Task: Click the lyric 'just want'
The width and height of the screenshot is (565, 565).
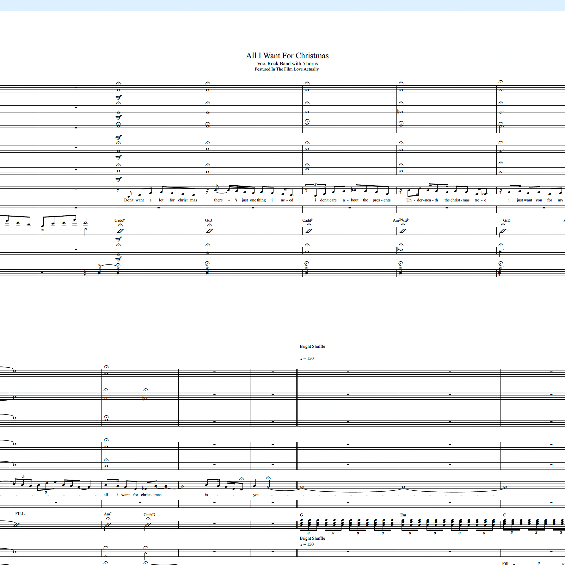Action: (x=524, y=200)
